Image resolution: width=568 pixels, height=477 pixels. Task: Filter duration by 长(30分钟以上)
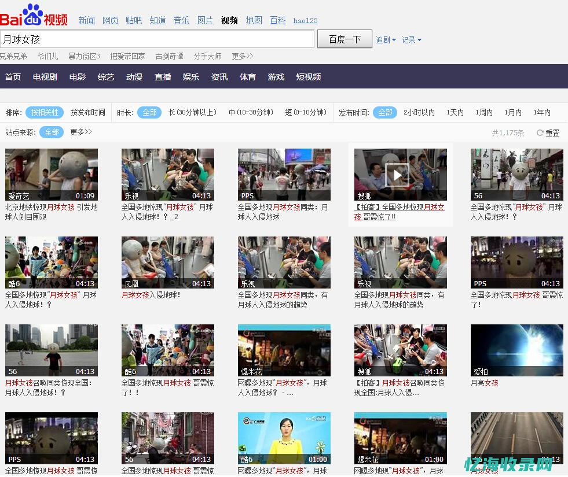[192, 113]
